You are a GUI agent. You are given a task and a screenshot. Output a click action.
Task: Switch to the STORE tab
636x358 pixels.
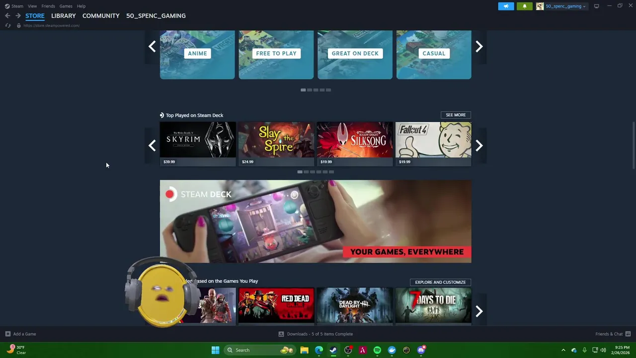(35, 15)
